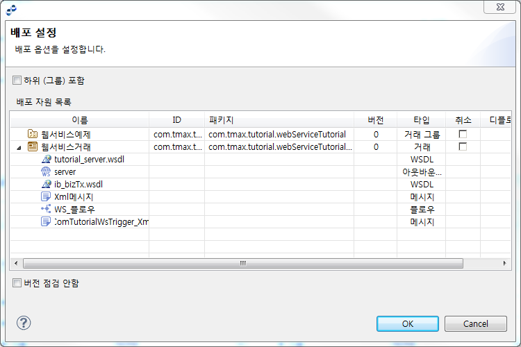This screenshot has height=347, width=521.
Task: Select tutorial_server.wsdl in the list
Action: (89, 160)
